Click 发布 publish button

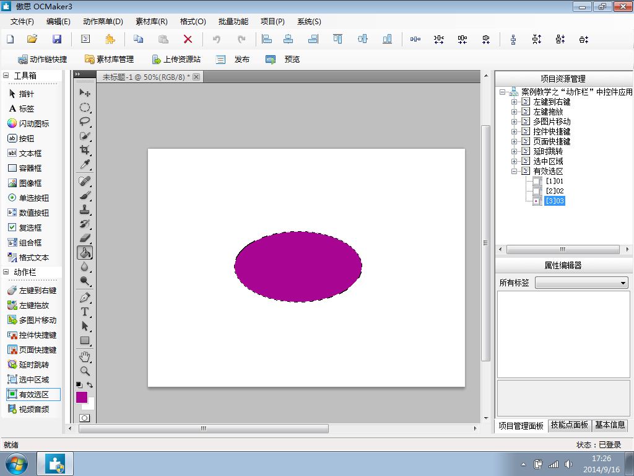[x=233, y=59]
